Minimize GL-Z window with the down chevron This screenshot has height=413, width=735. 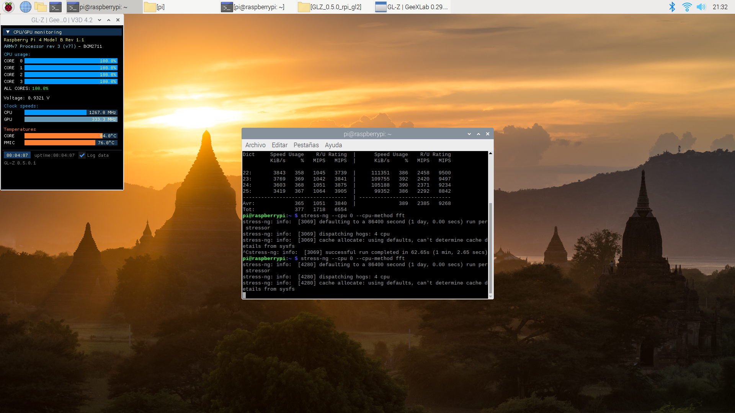100,20
